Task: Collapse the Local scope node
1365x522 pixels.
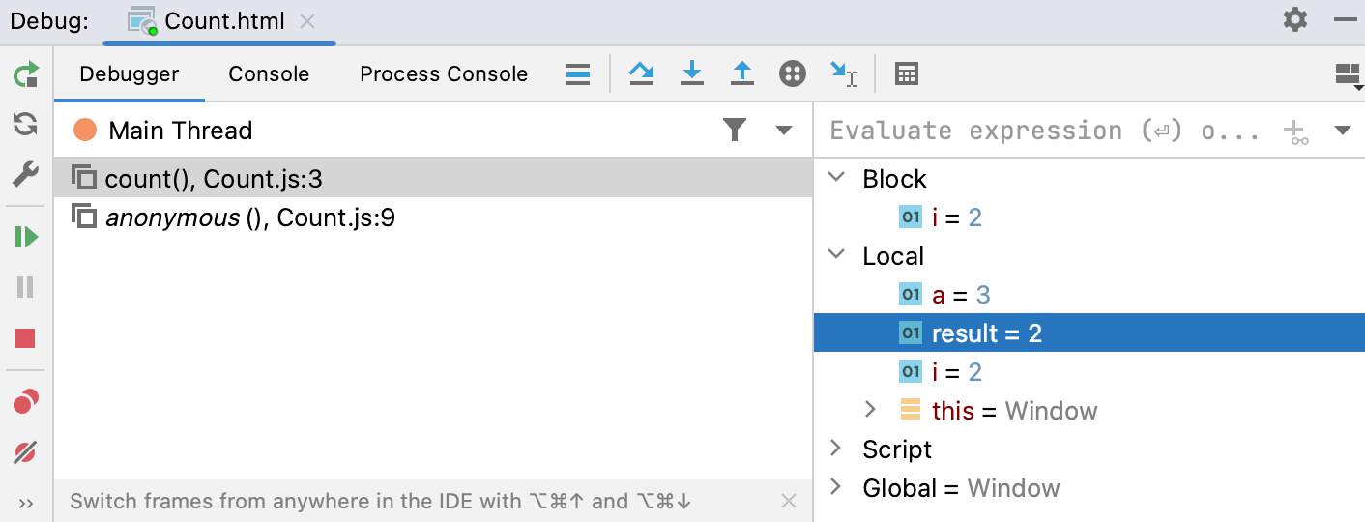Action: [x=837, y=255]
